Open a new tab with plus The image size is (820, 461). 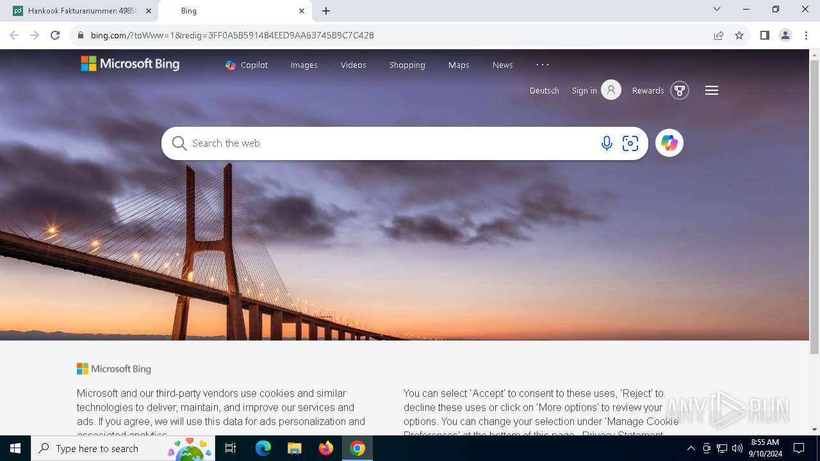[x=326, y=11]
